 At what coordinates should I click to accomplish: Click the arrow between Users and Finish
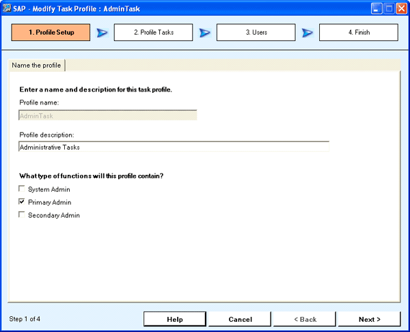coord(307,33)
